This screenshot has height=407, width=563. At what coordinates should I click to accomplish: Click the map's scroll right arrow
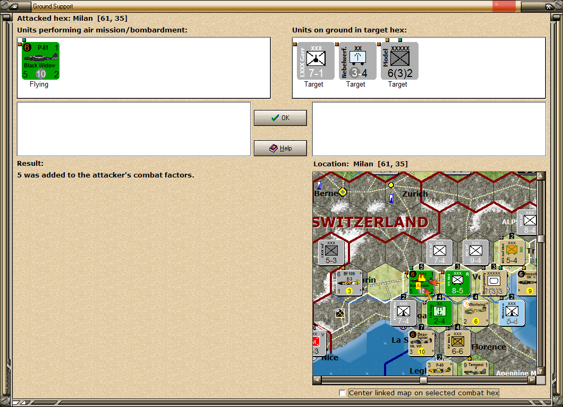point(532,380)
